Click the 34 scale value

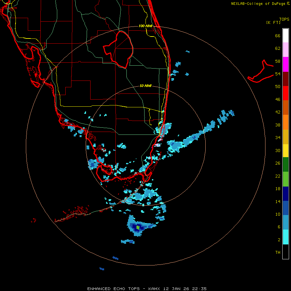(x=278, y=138)
